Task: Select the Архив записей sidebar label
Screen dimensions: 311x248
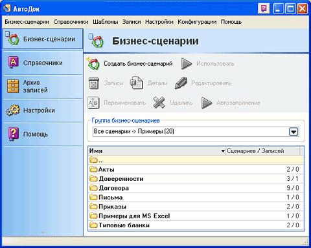Action: [35, 86]
